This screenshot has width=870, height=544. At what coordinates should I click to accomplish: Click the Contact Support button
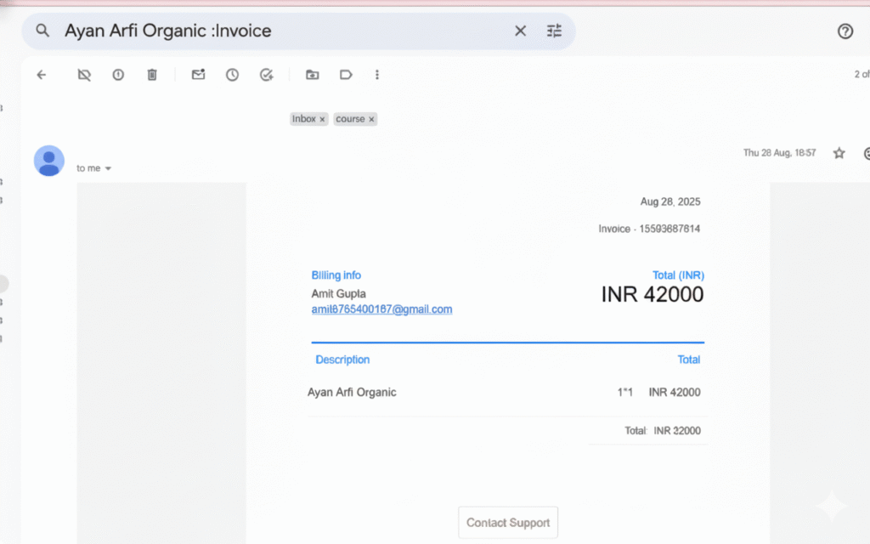[508, 523]
